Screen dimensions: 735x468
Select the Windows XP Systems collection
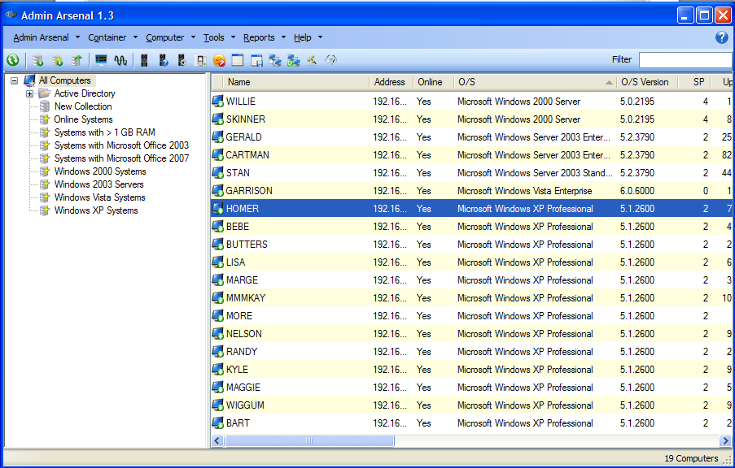pyautogui.click(x=96, y=210)
